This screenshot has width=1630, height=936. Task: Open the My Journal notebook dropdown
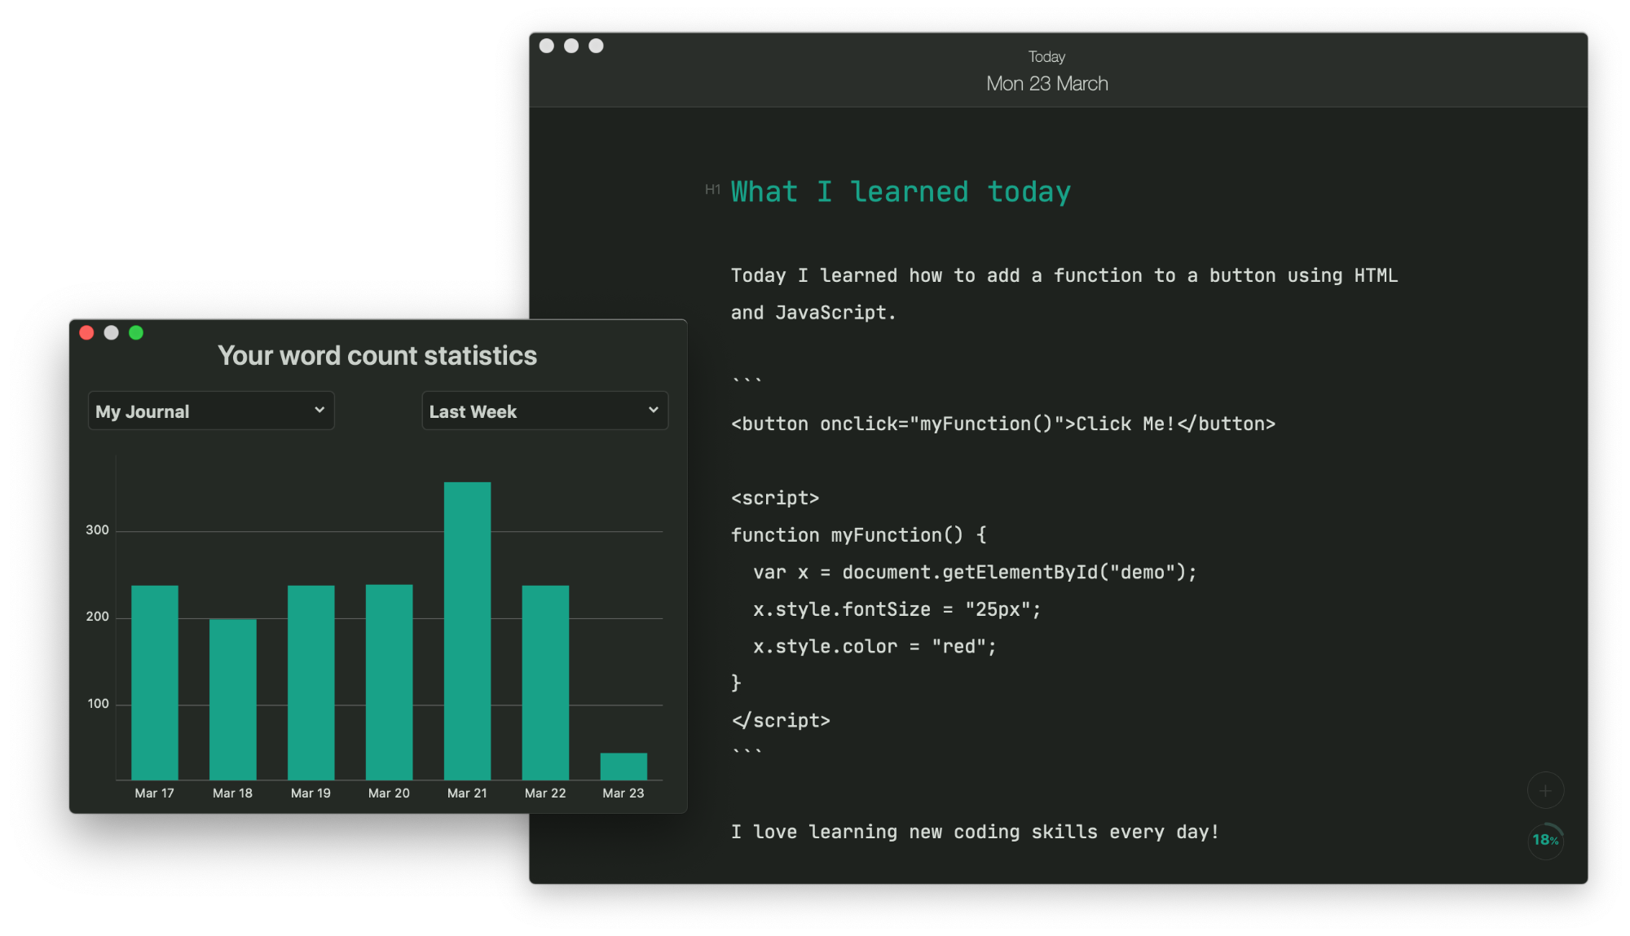pyautogui.click(x=208, y=411)
